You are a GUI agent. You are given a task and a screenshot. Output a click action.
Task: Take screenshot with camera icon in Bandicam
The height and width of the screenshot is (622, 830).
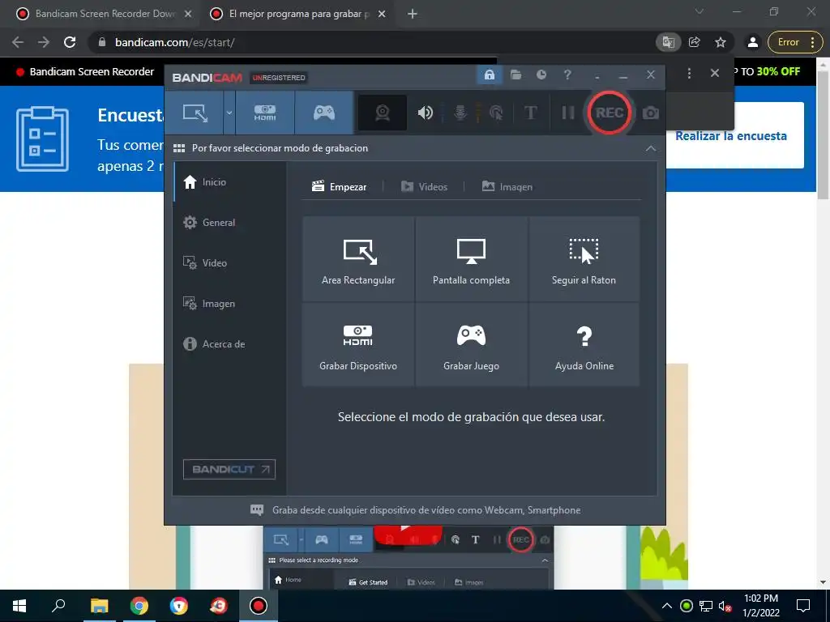point(651,113)
